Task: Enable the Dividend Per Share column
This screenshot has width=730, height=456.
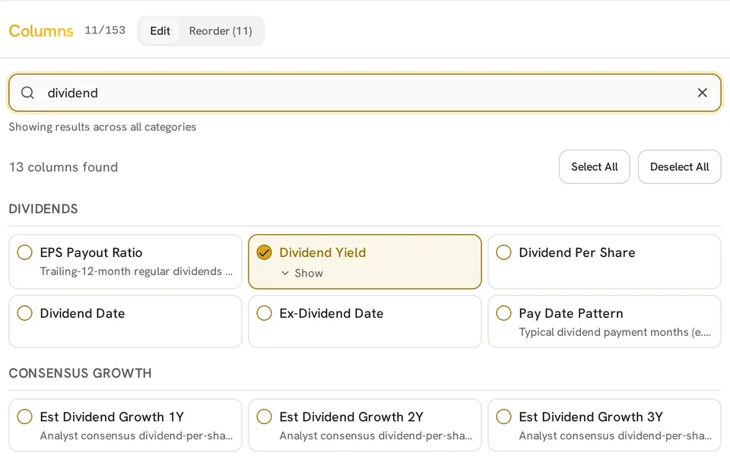Action: coord(503,252)
